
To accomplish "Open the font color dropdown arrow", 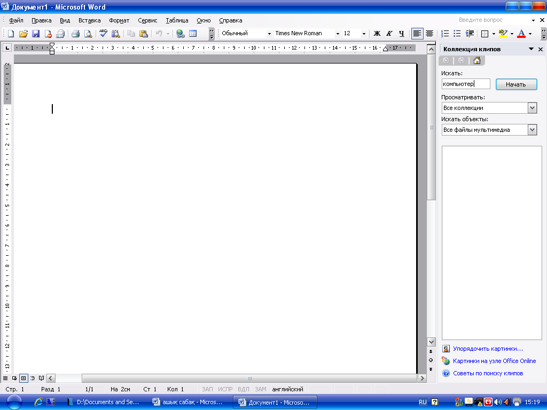I will [x=530, y=34].
